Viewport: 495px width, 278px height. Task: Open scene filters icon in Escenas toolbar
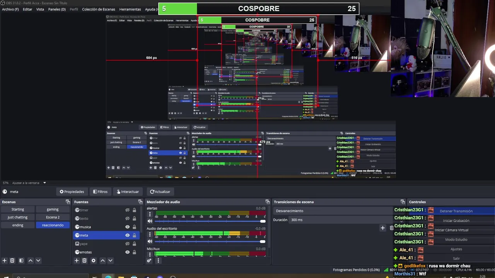pos(21,261)
